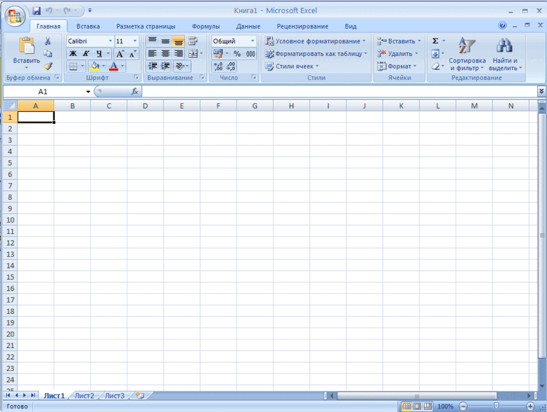Open the Office button menu
547x412 pixels.
(x=15, y=16)
